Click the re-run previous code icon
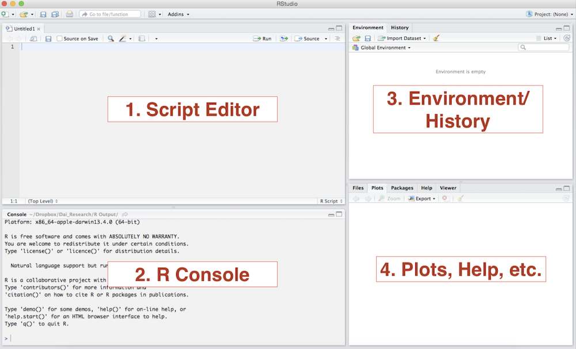The height and width of the screenshot is (349, 576). (283, 39)
